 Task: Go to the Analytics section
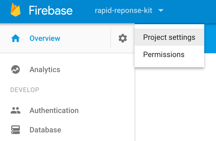(45, 70)
